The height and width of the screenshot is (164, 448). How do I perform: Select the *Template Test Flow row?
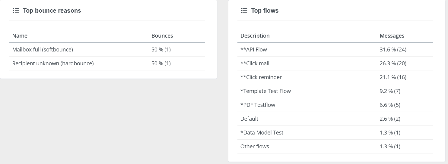coord(265,91)
